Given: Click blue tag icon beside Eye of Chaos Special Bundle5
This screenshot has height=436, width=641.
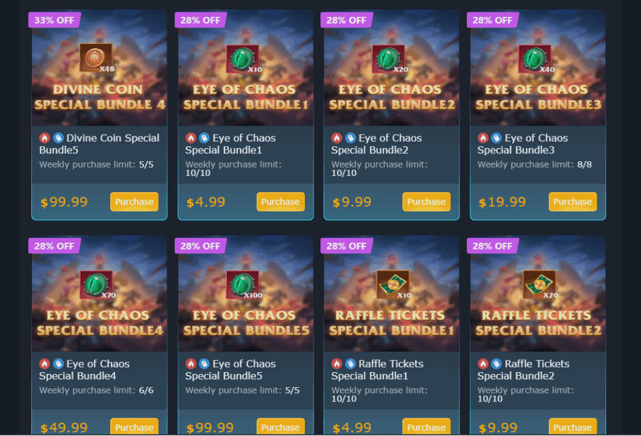Looking at the screenshot, I should click(x=204, y=363).
